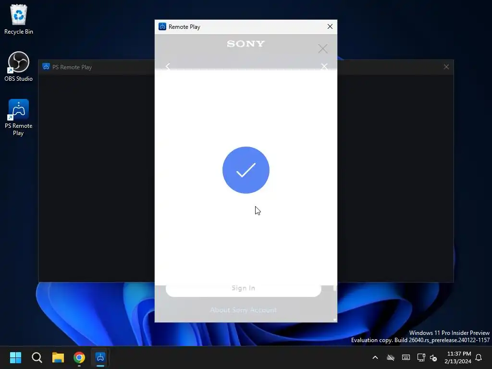Click the cloud sync tray icon
This screenshot has height=369, width=492.
pyautogui.click(x=391, y=357)
